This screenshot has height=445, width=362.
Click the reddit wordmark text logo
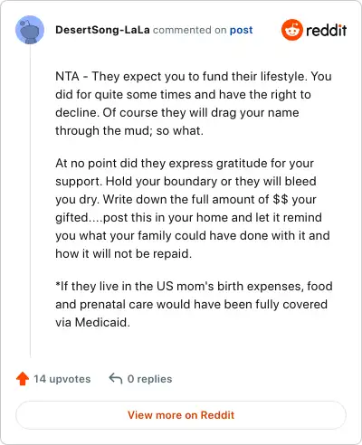[x=326, y=30]
